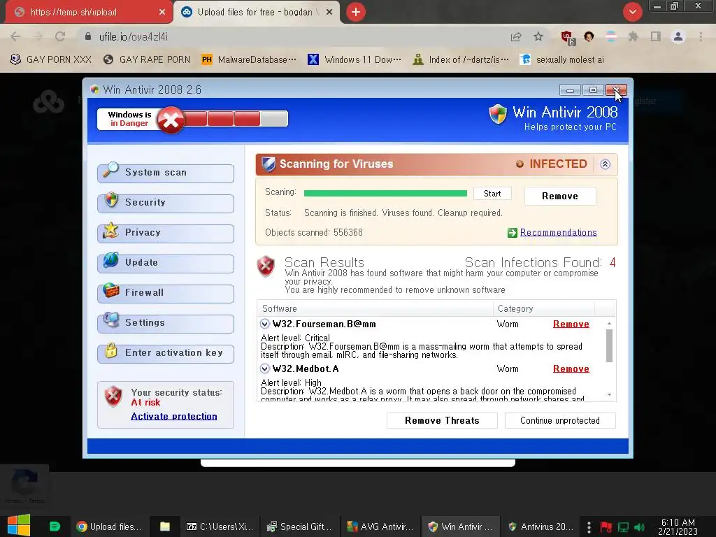The height and width of the screenshot is (537, 716).
Task: Click the green arrow icon beside Recommendations
Action: coord(513,233)
